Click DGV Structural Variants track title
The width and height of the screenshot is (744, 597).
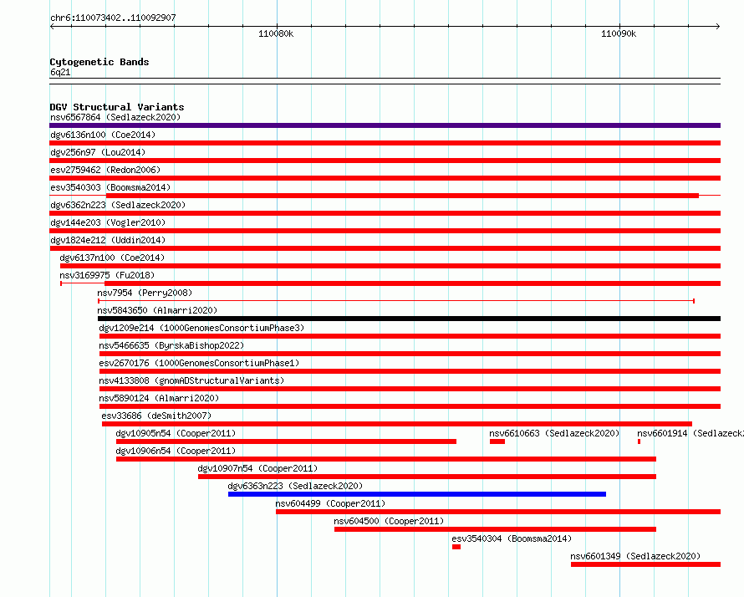click(117, 107)
